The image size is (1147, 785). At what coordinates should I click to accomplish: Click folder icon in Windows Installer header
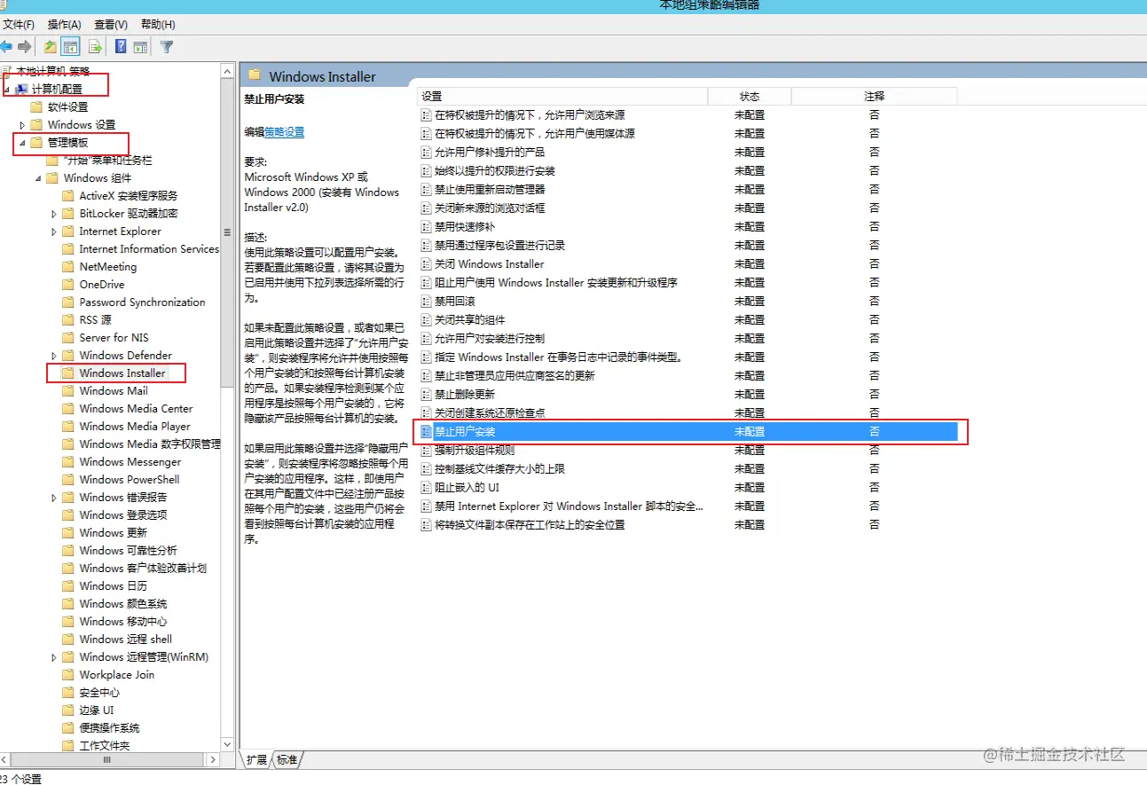[x=255, y=75]
